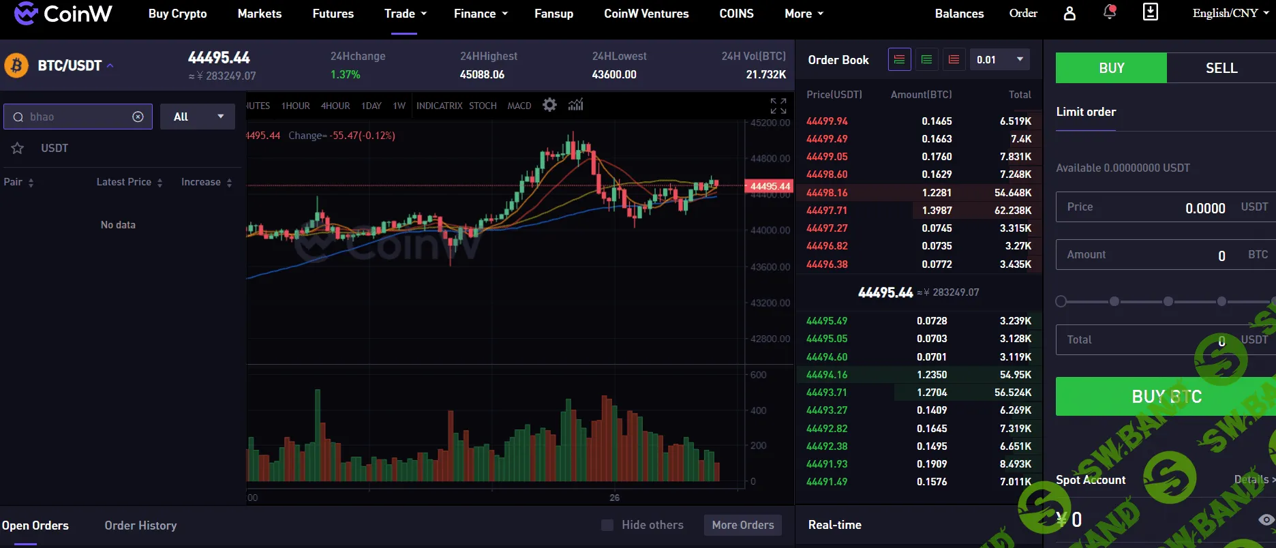Open chart settings gear icon
The width and height of the screenshot is (1276, 548).
(x=549, y=105)
